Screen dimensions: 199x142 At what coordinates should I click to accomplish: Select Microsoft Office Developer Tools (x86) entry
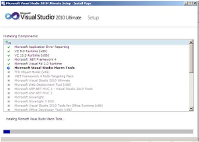(x=43, y=109)
